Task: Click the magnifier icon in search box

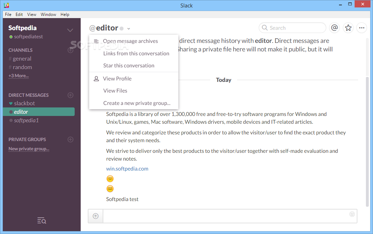Action: tap(264, 28)
